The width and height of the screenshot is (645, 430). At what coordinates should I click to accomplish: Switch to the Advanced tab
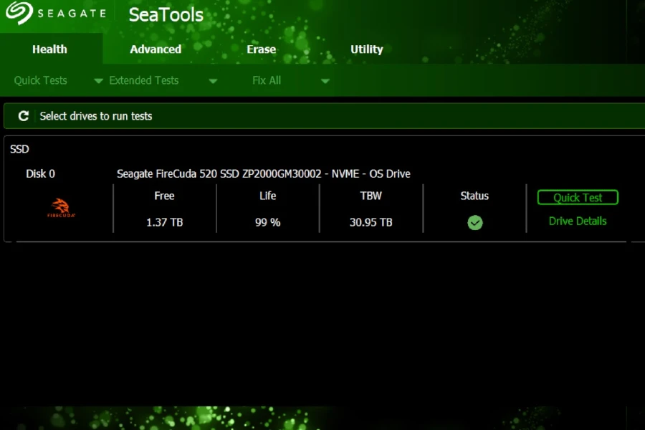(x=156, y=49)
